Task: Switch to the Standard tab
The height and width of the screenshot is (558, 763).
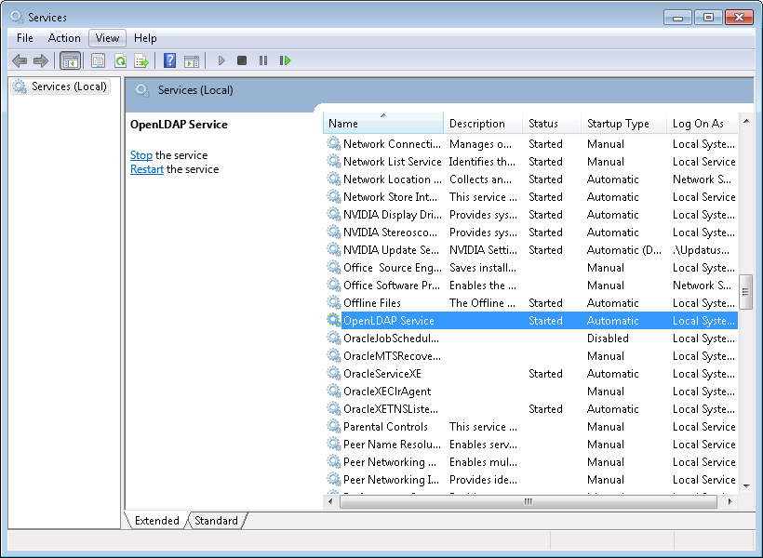Action: (216, 521)
